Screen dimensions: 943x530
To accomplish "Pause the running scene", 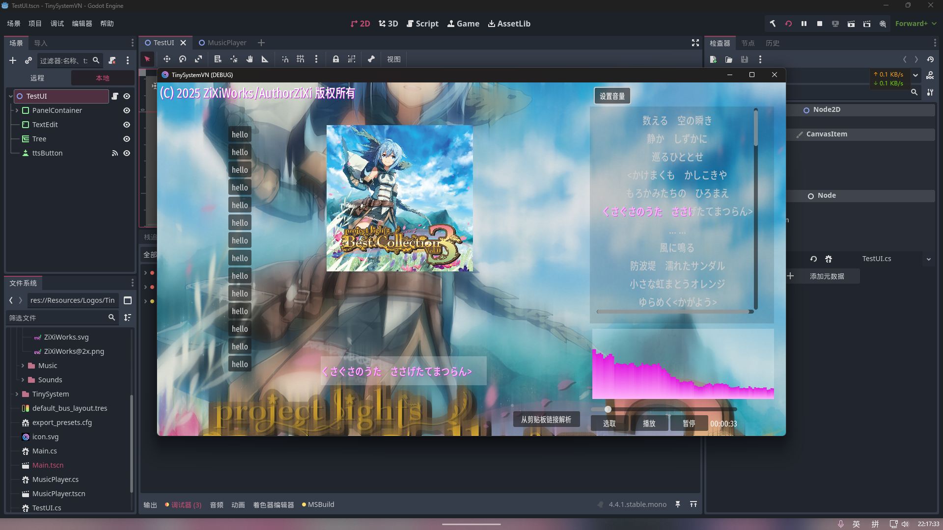I will (804, 23).
